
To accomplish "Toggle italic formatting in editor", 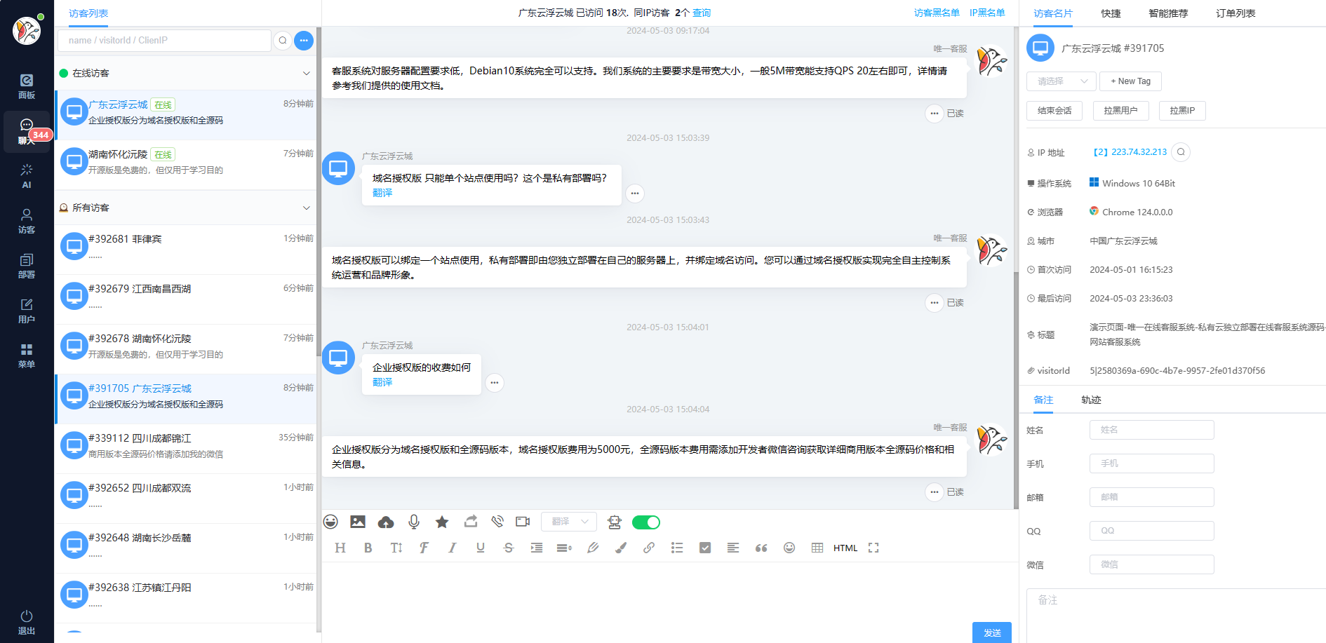I will tap(453, 548).
